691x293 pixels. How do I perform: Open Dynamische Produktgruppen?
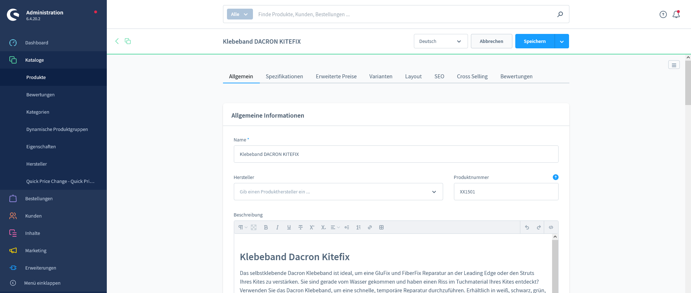[x=53, y=129]
